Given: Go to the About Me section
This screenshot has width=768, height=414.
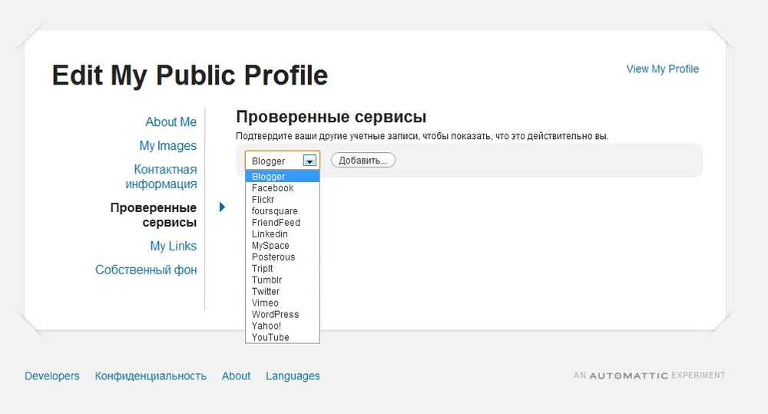Looking at the screenshot, I should [x=170, y=122].
